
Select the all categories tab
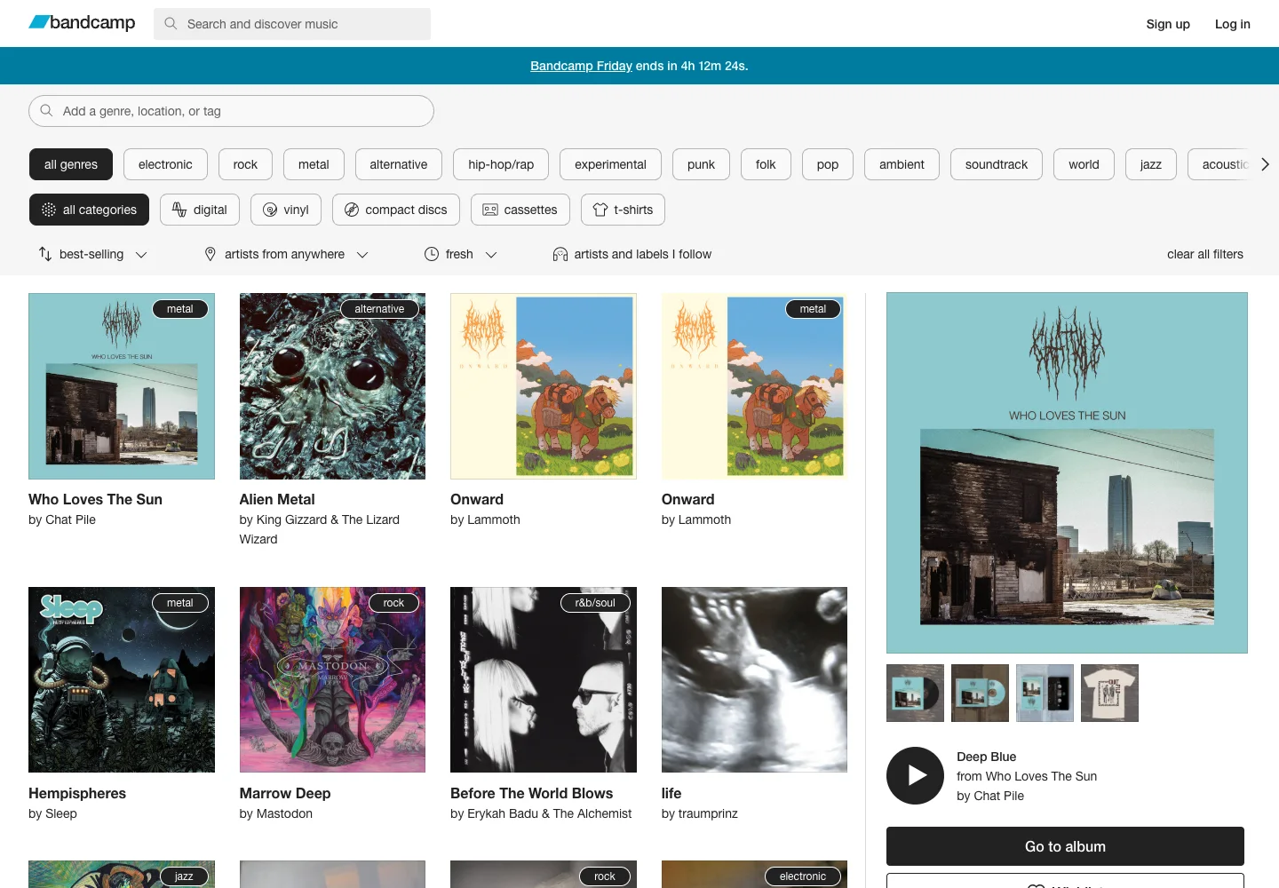pyautogui.click(x=89, y=210)
